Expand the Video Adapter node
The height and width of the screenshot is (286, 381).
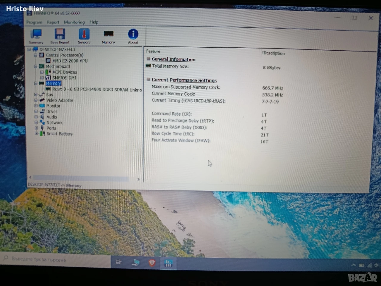click(36, 100)
